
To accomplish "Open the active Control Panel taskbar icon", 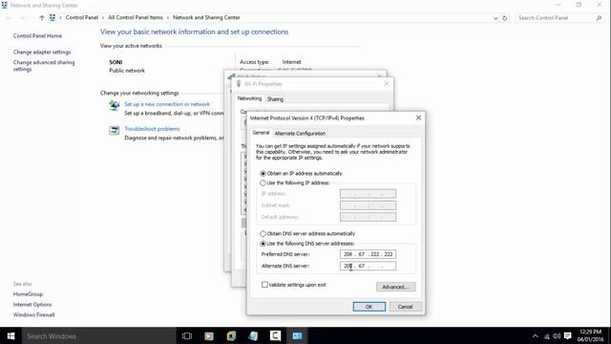I will pos(297,335).
